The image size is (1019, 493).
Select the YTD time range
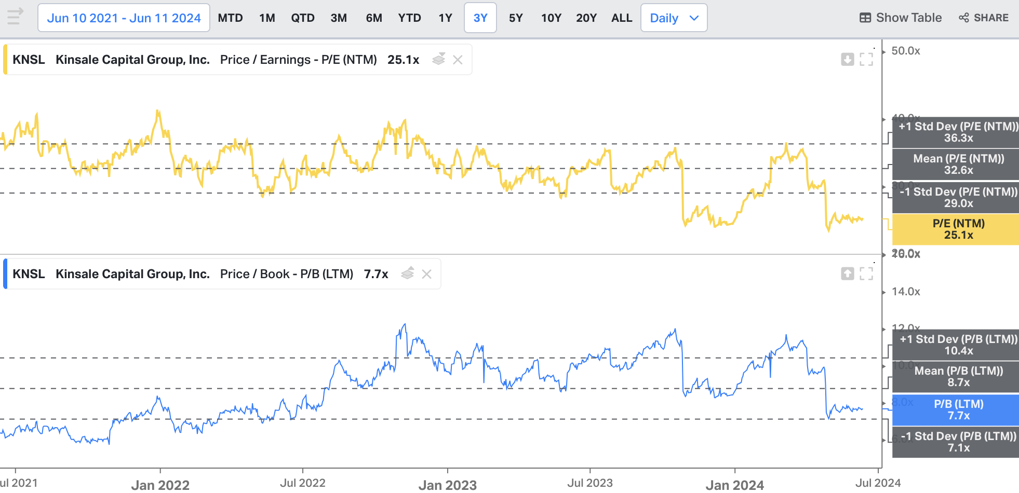click(409, 18)
